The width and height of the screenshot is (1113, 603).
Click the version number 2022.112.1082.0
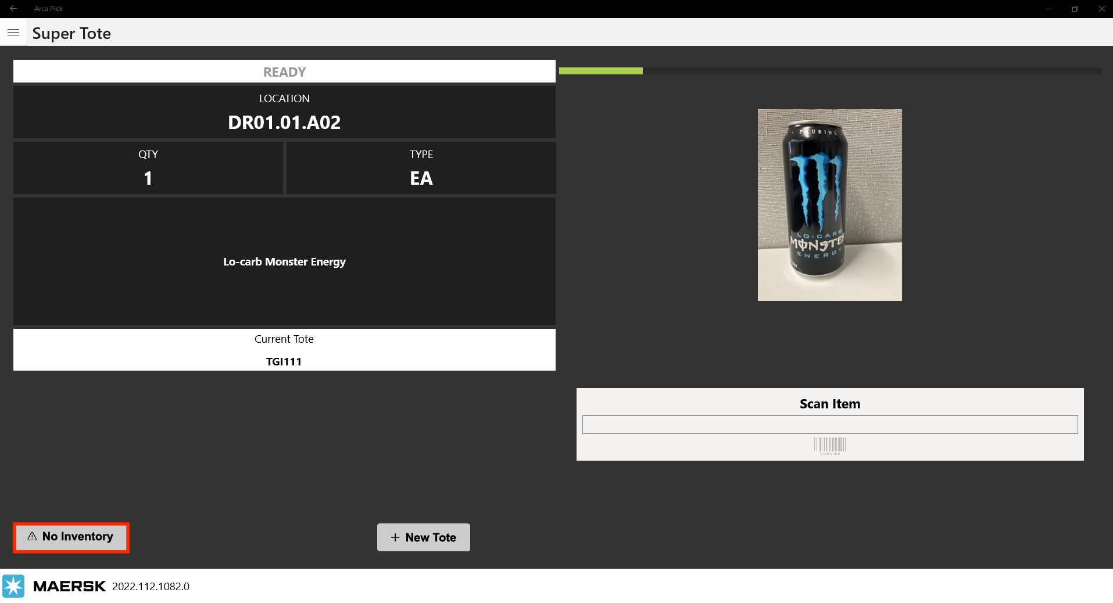[151, 586]
